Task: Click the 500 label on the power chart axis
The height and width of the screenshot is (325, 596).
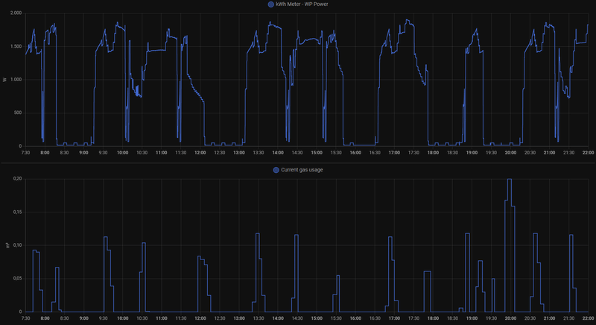Action: 18,113
